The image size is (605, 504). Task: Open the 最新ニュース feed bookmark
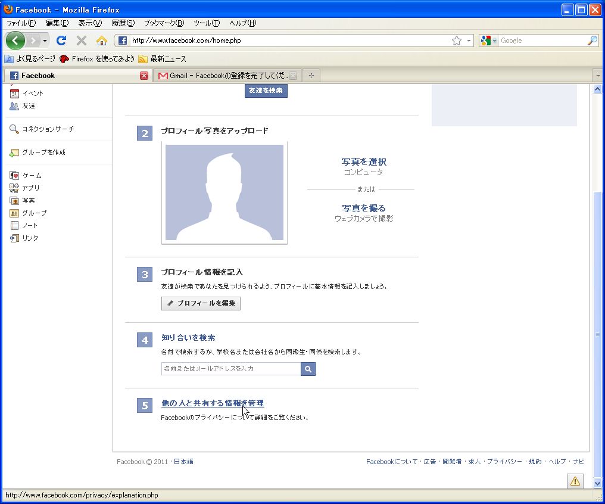[163, 58]
